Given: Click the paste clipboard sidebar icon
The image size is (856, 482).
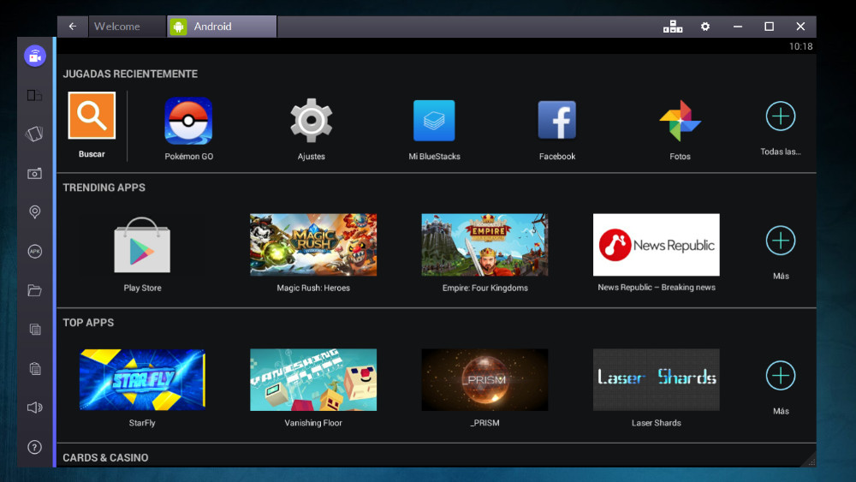Looking at the screenshot, I should tap(35, 368).
